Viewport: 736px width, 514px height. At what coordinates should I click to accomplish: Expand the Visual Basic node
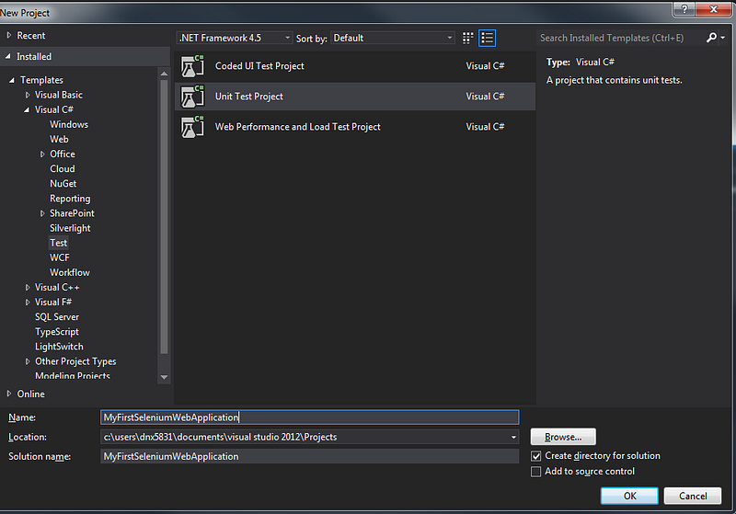coord(28,95)
